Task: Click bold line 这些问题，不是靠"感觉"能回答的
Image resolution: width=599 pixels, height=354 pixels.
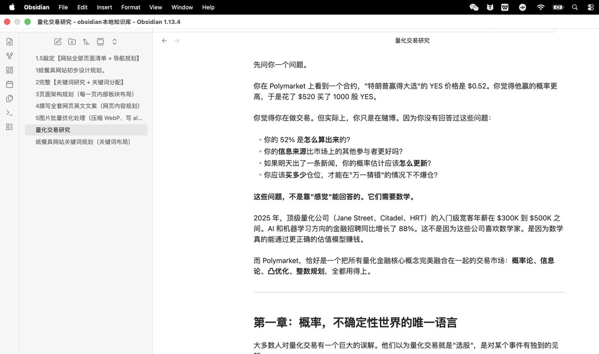Action: [334, 196]
